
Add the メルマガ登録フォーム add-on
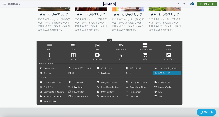pyautogui.click(x=51, y=82)
